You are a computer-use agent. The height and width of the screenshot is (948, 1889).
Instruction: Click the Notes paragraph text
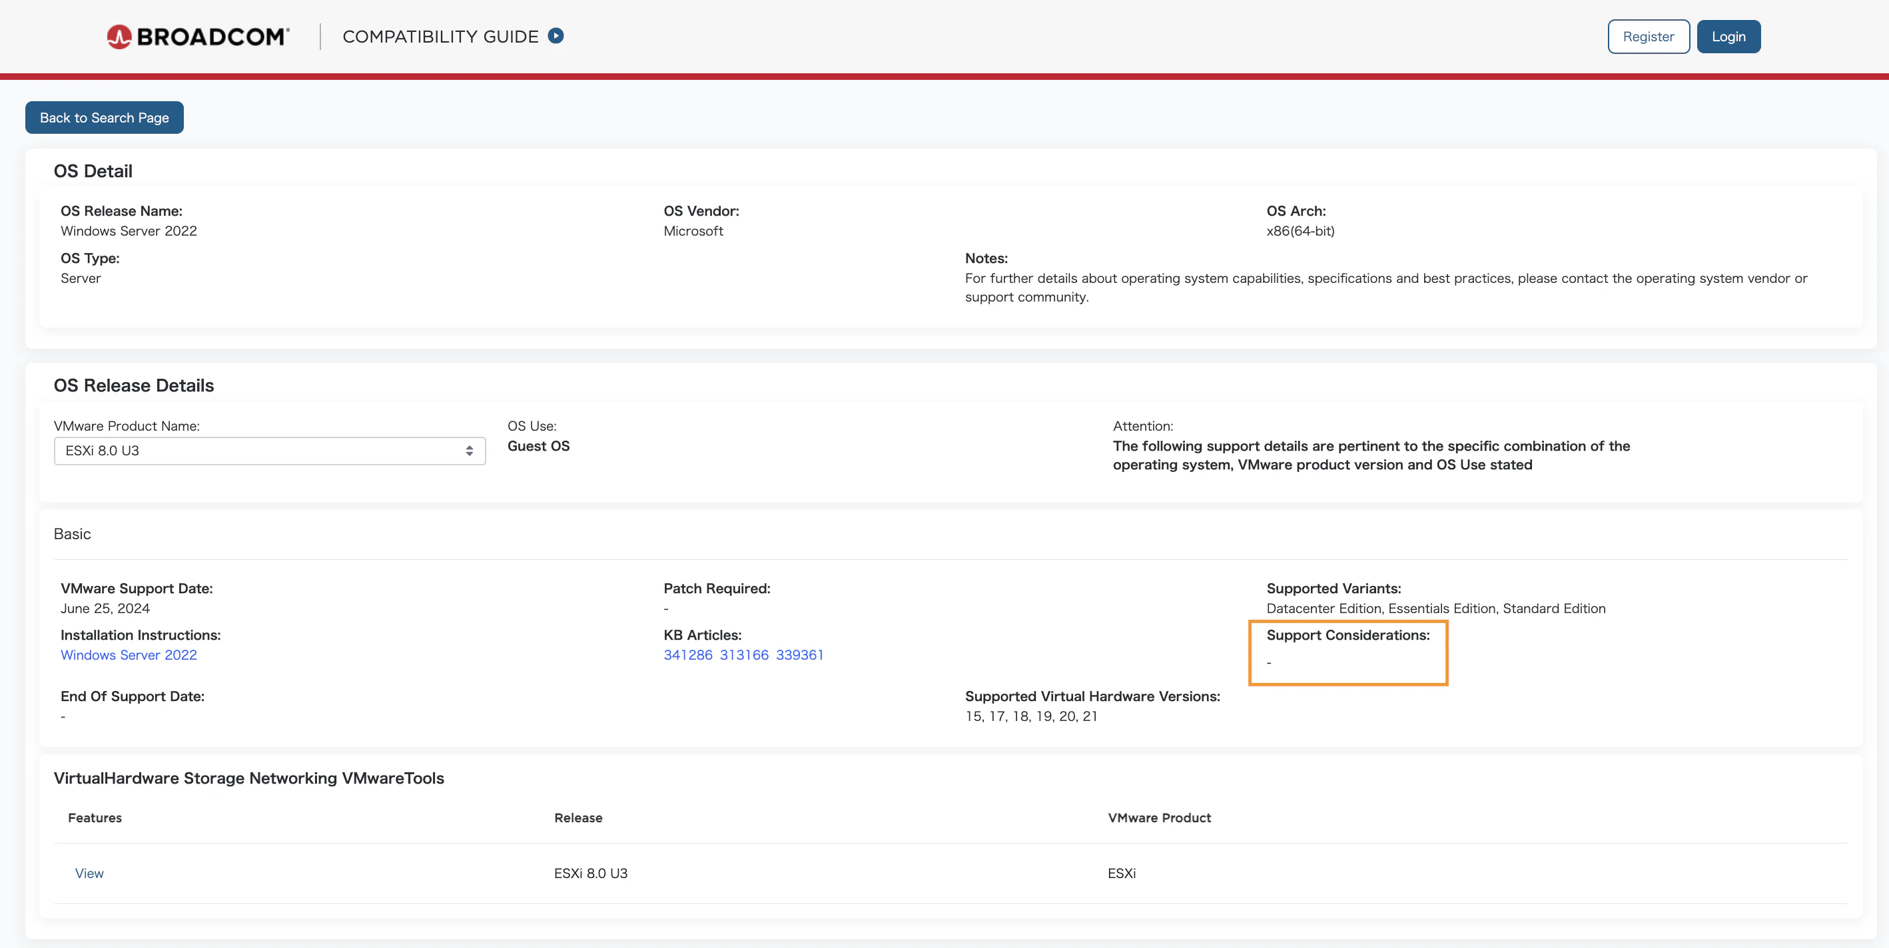pyautogui.click(x=1386, y=288)
